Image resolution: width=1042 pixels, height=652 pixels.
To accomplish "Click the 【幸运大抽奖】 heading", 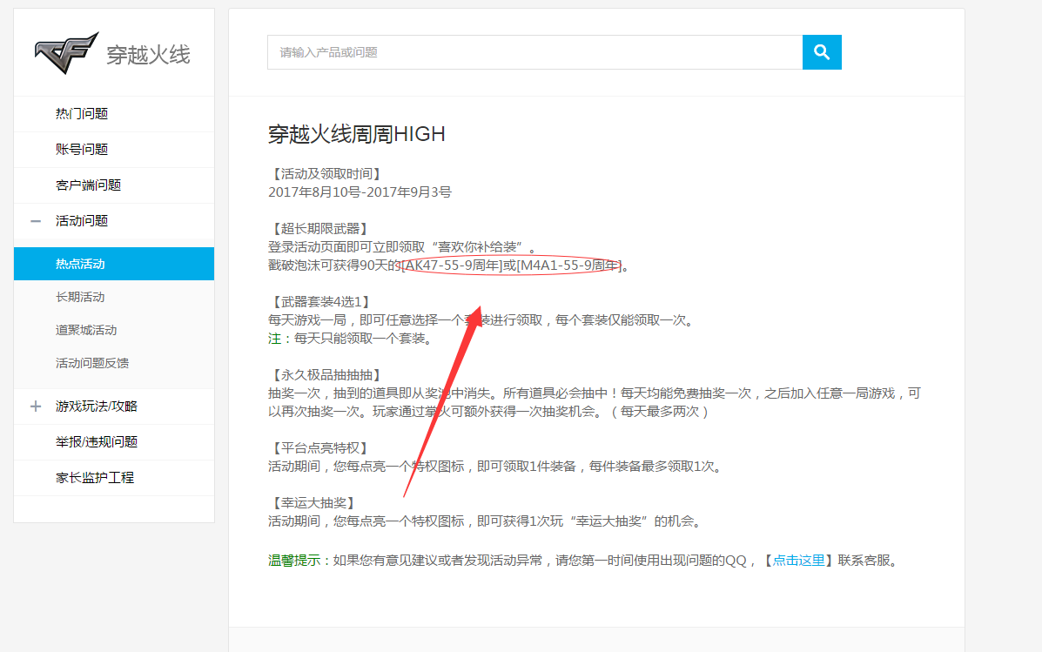I will click(313, 503).
